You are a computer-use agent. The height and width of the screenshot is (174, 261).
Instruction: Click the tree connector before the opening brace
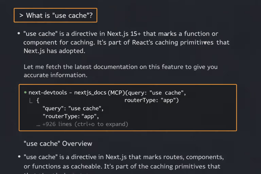(x=31, y=101)
